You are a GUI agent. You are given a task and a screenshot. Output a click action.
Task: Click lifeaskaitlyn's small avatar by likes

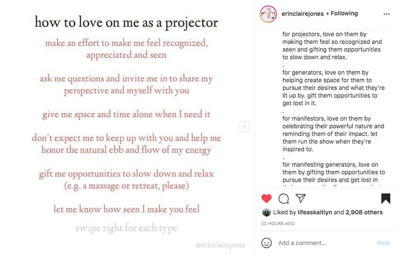(267, 212)
